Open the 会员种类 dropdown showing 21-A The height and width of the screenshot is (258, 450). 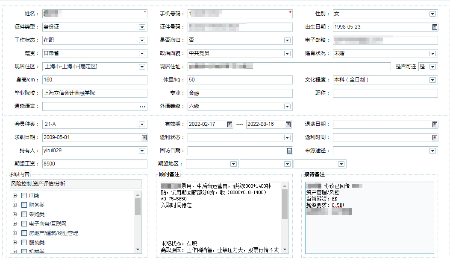tap(142, 124)
